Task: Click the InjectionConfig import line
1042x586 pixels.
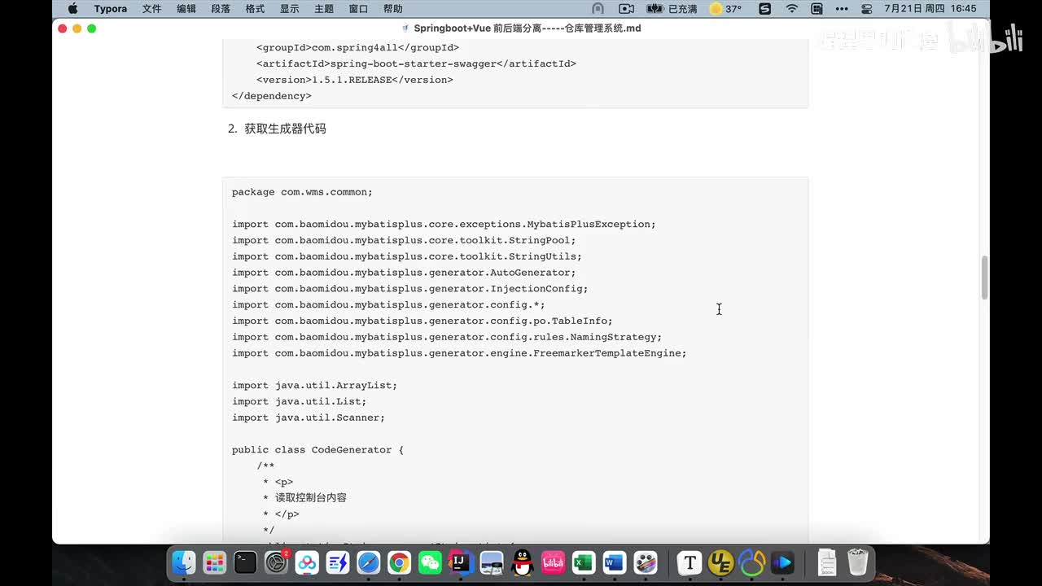Action: 409,288
